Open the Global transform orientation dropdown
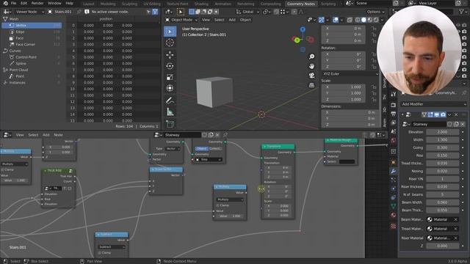Screen dimensions: 470x264 click(x=247, y=12)
